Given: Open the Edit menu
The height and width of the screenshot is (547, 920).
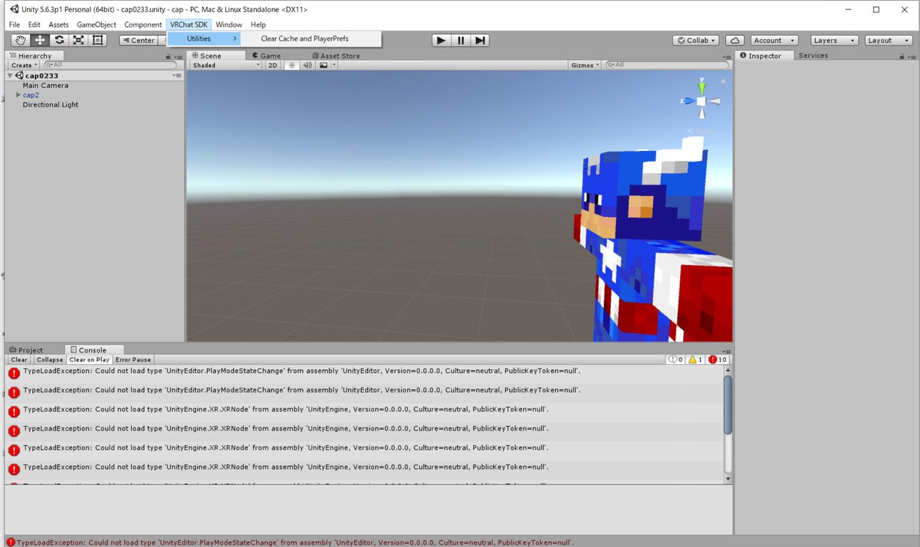Looking at the screenshot, I should click(34, 25).
